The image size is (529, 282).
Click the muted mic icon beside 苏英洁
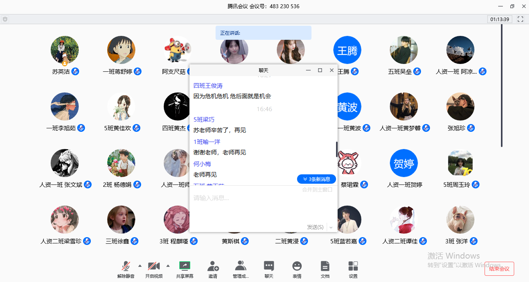[76, 71]
